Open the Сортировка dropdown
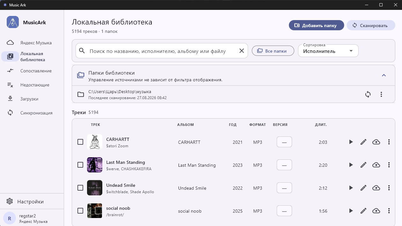402x226 pixels. (x=328, y=51)
